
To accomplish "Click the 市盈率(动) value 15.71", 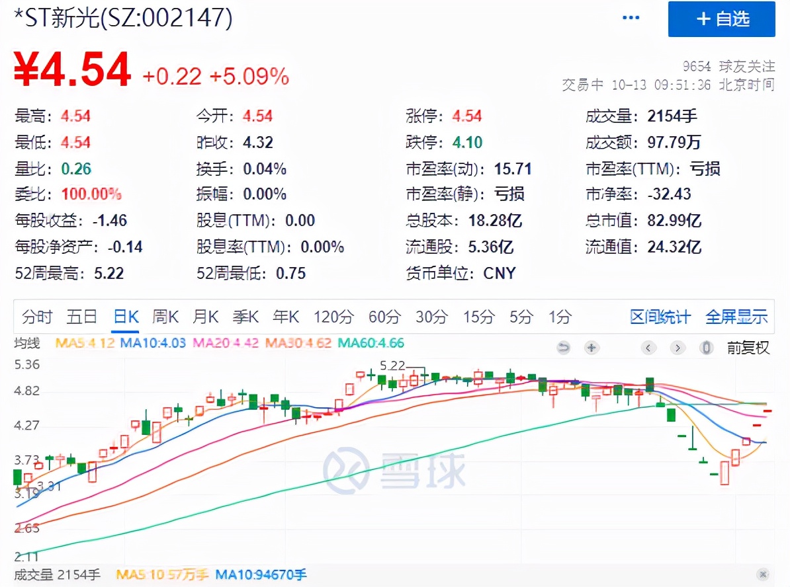I will click(512, 169).
